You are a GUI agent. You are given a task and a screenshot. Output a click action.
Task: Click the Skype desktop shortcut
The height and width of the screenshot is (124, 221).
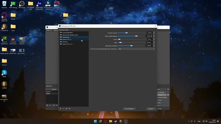4,73
